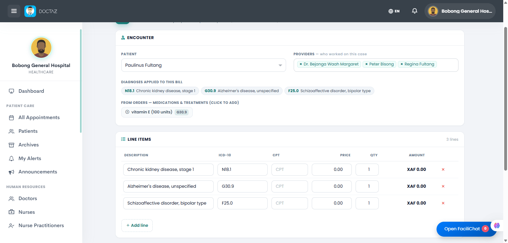Edit description Schizoaffective disorder, bipolar type
The height and width of the screenshot is (243, 508).
(168, 203)
